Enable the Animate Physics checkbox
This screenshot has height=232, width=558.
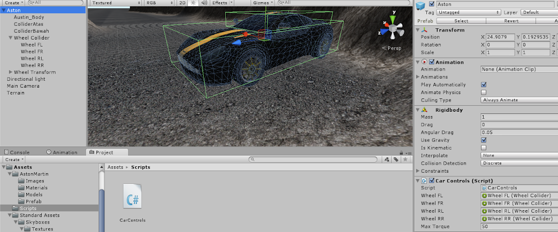[484, 92]
